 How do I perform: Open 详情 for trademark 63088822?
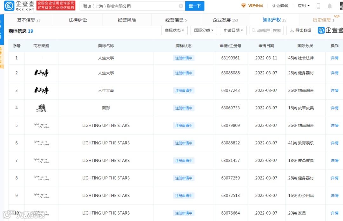point(334,143)
